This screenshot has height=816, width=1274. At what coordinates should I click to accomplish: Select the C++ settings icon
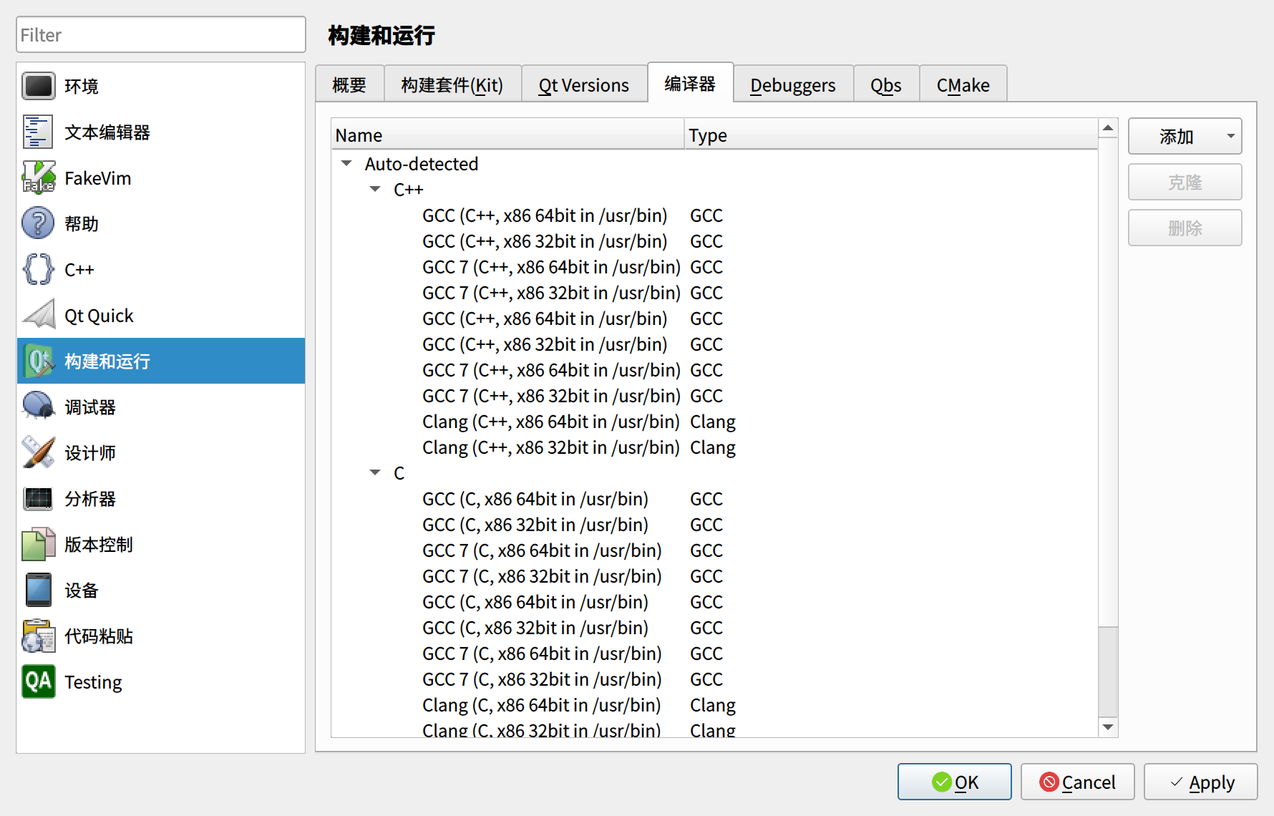click(x=38, y=269)
